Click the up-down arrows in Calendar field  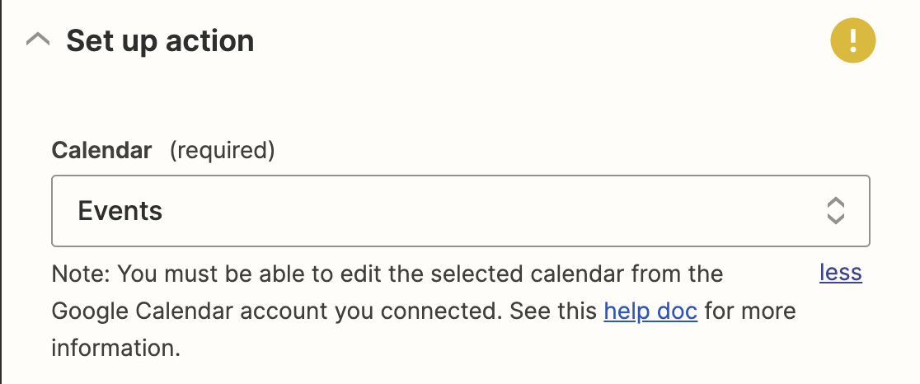pos(836,211)
